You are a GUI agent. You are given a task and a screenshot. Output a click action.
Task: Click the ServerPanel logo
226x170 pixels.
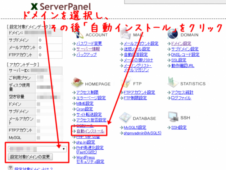(x=61, y=7)
